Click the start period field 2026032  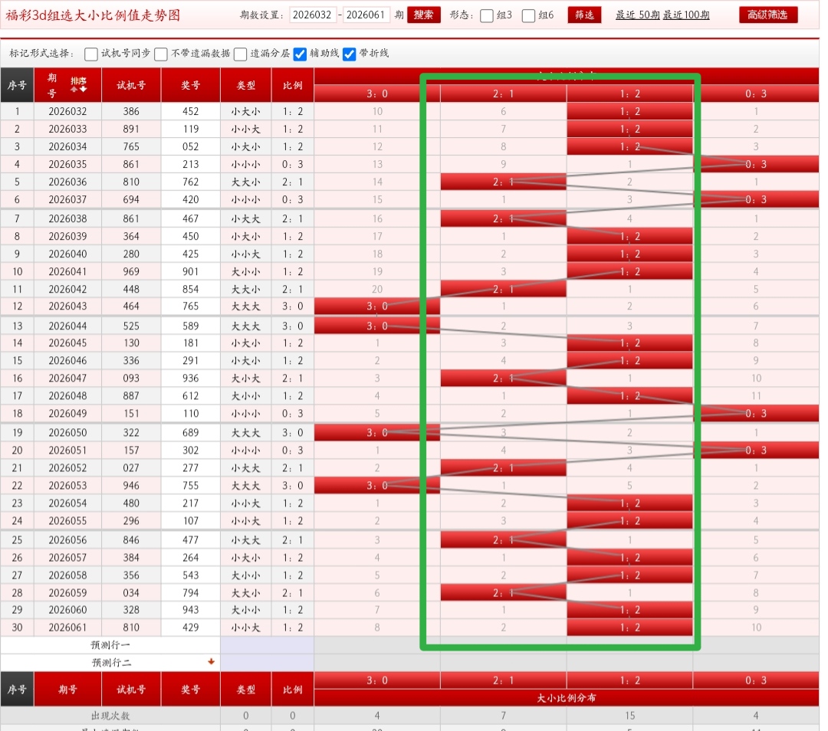pyautogui.click(x=313, y=15)
